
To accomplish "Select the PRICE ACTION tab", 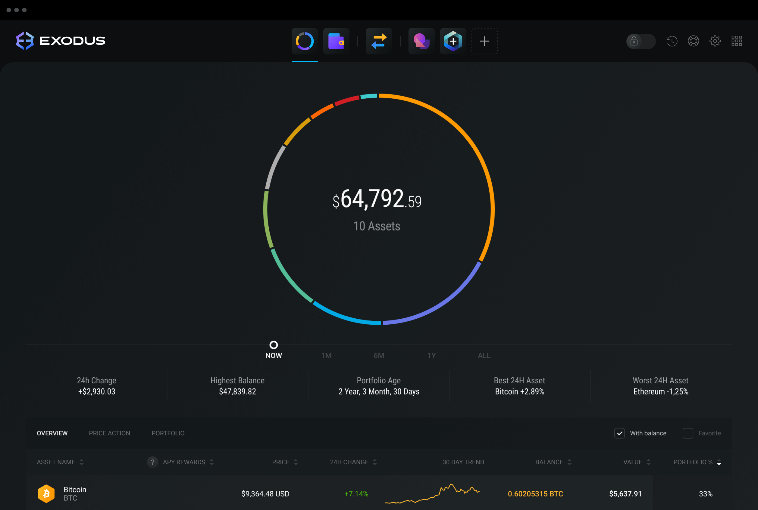I will (x=109, y=433).
